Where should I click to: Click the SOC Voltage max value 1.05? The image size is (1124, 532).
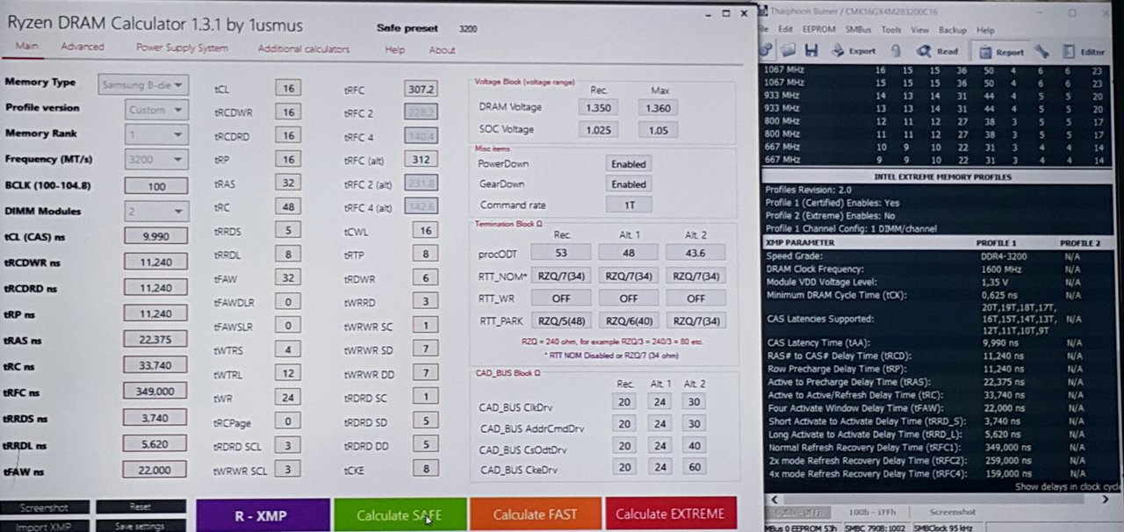657,130
